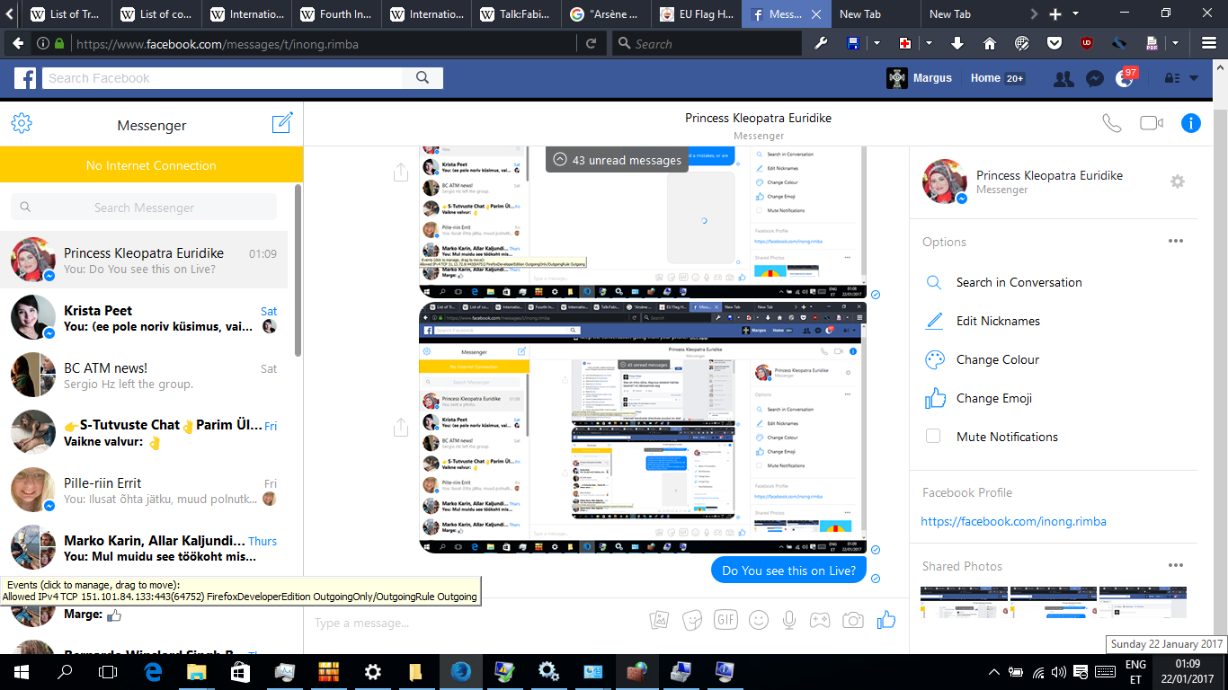This screenshot has height=690, width=1228.
Task: Compose a new message with pencil icon
Action: coord(282,123)
